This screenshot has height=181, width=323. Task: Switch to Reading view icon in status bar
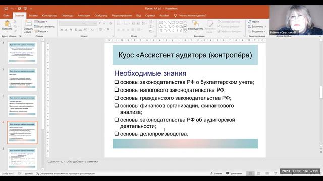point(267,173)
